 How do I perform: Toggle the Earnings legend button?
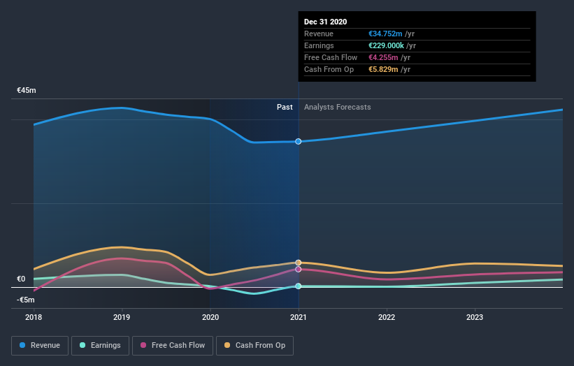[100, 346]
